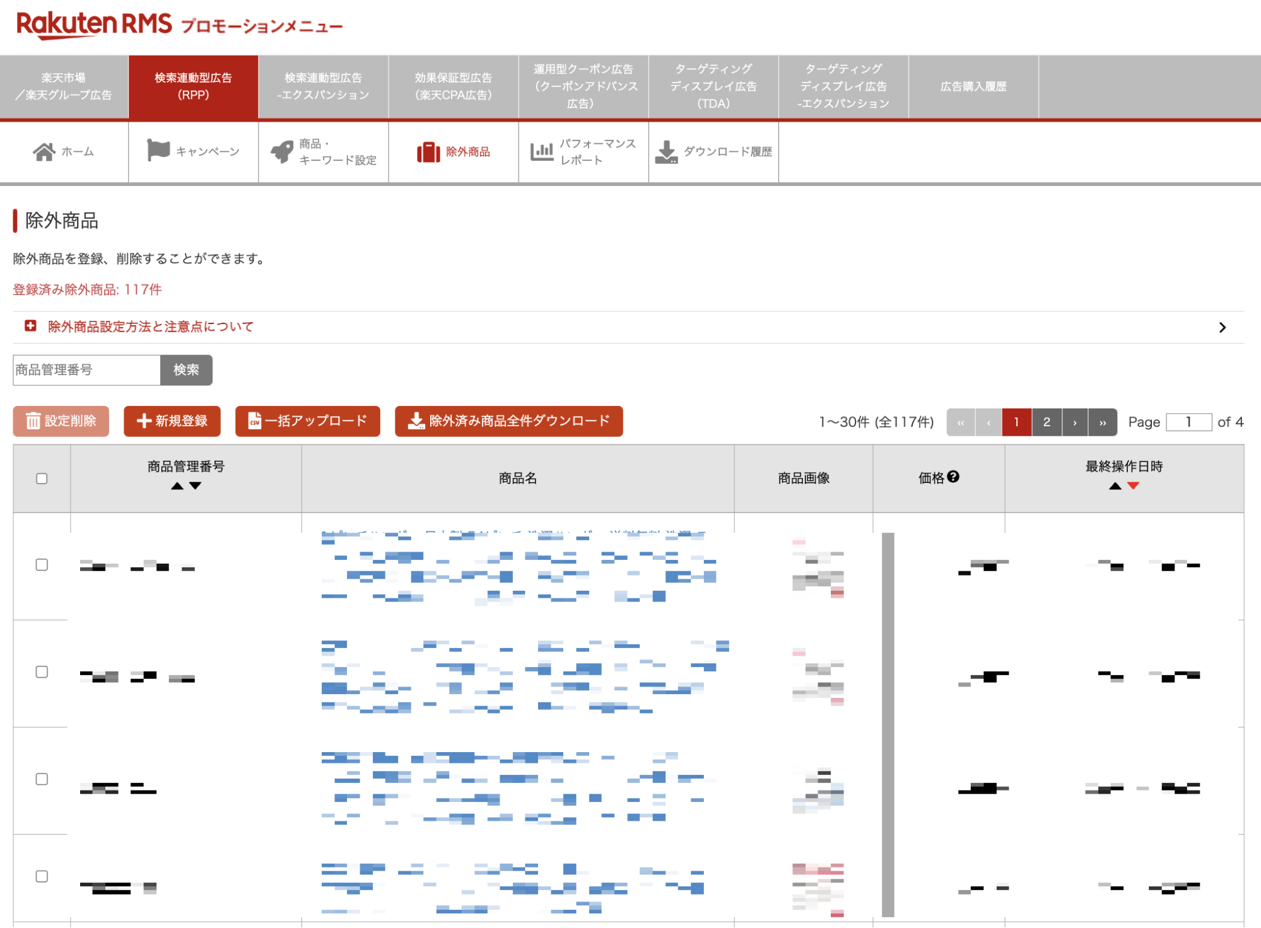Click the Download History tray icon

(x=666, y=152)
